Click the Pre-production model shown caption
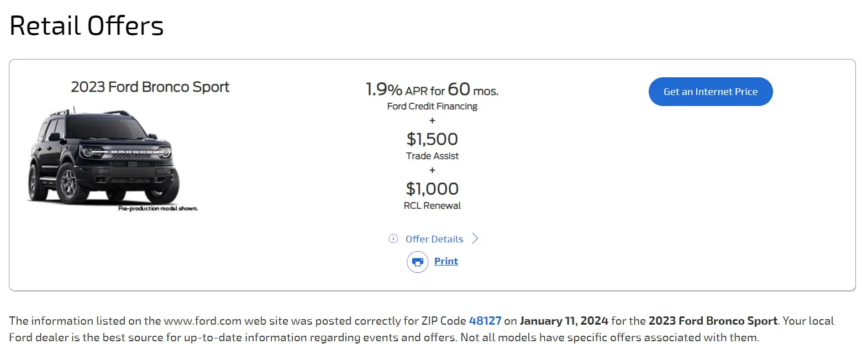The height and width of the screenshot is (344, 862). [158, 209]
